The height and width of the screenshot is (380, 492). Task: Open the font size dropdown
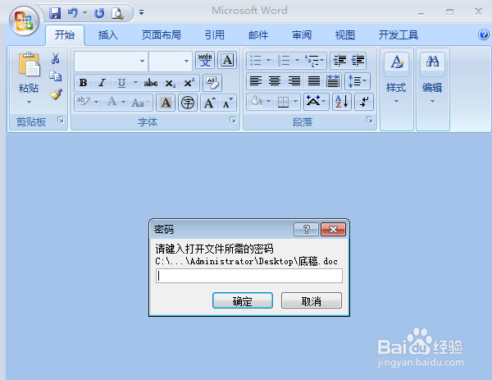point(186,61)
